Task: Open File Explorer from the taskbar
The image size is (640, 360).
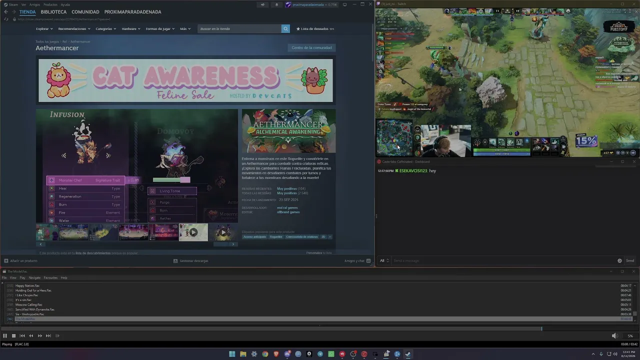Action: coord(243,354)
